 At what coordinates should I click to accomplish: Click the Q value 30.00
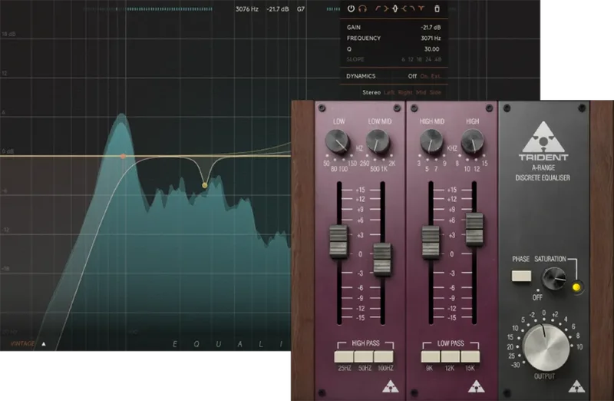click(432, 49)
